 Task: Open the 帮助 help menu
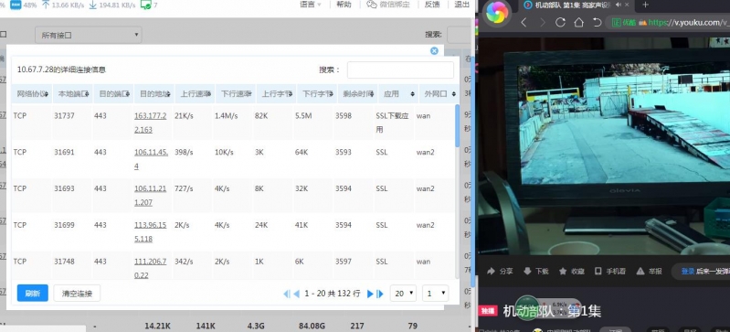pos(344,5)
